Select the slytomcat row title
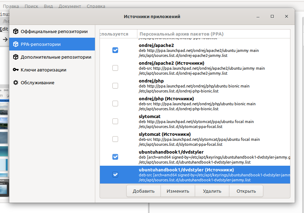 coord(150,117)
